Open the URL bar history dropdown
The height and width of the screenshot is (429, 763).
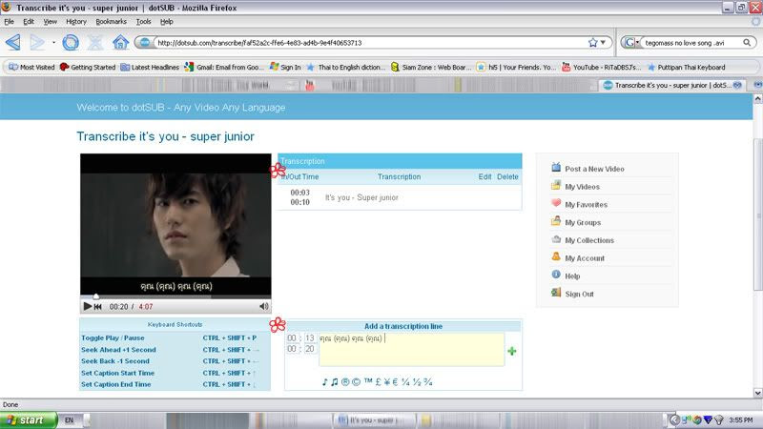pyautogui.click(x=604, y=42)
